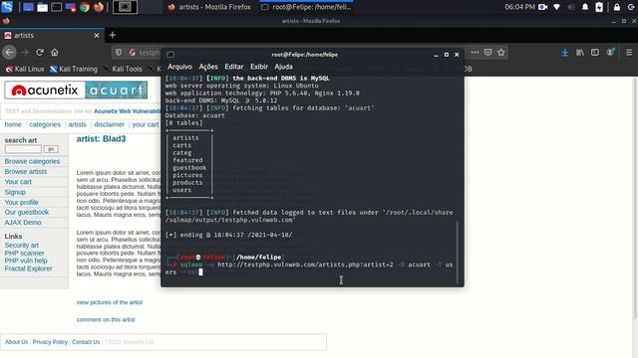The width and height of the screenshot is (638, 358).
Task: Go back in Firefox history
Action: [x=9, y=53]
